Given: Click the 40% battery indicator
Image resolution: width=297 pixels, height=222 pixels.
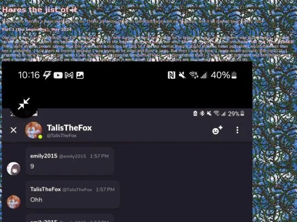Looking at the screenshot, I should [224, 75].
